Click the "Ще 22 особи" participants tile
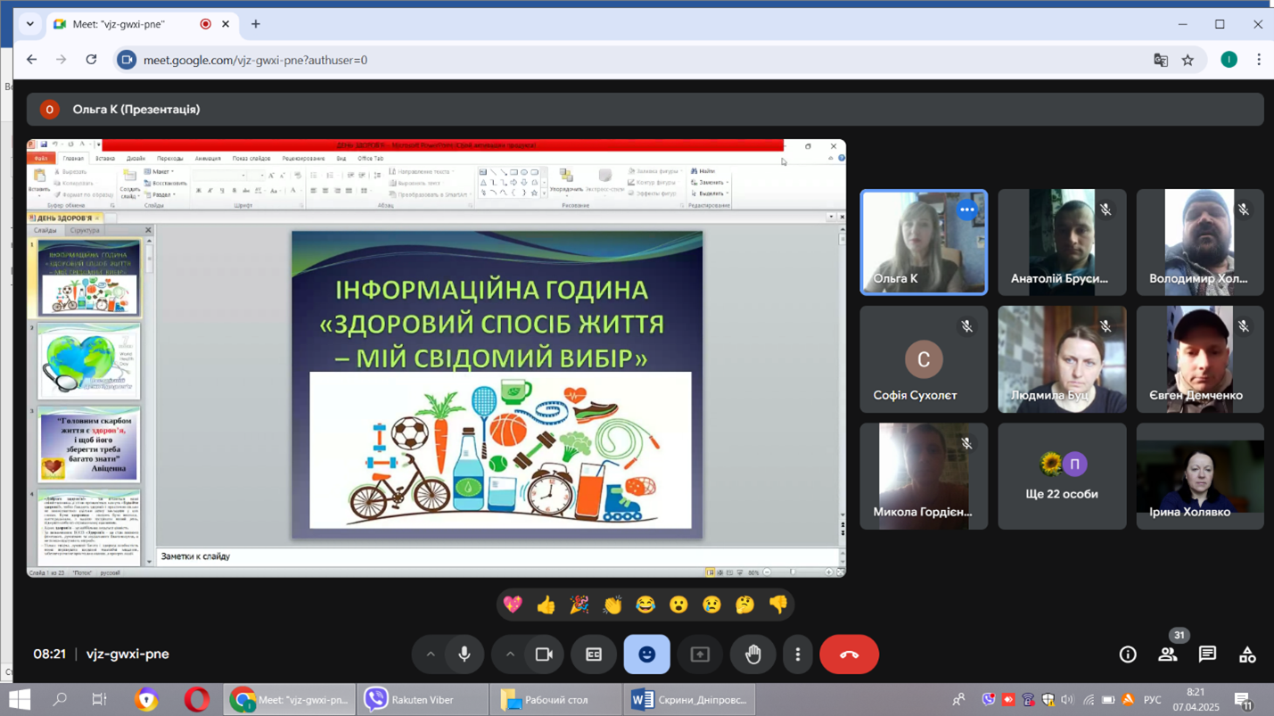Screen dimensions: 1274x716 [x=1062, y=476]
